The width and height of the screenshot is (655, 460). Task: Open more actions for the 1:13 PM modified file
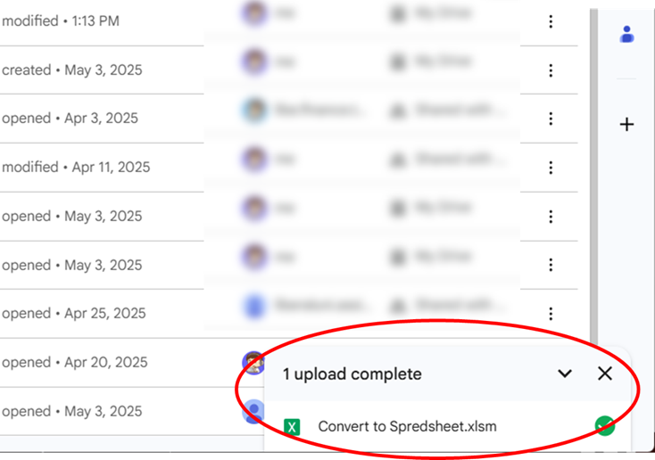(x=551, y=21)
